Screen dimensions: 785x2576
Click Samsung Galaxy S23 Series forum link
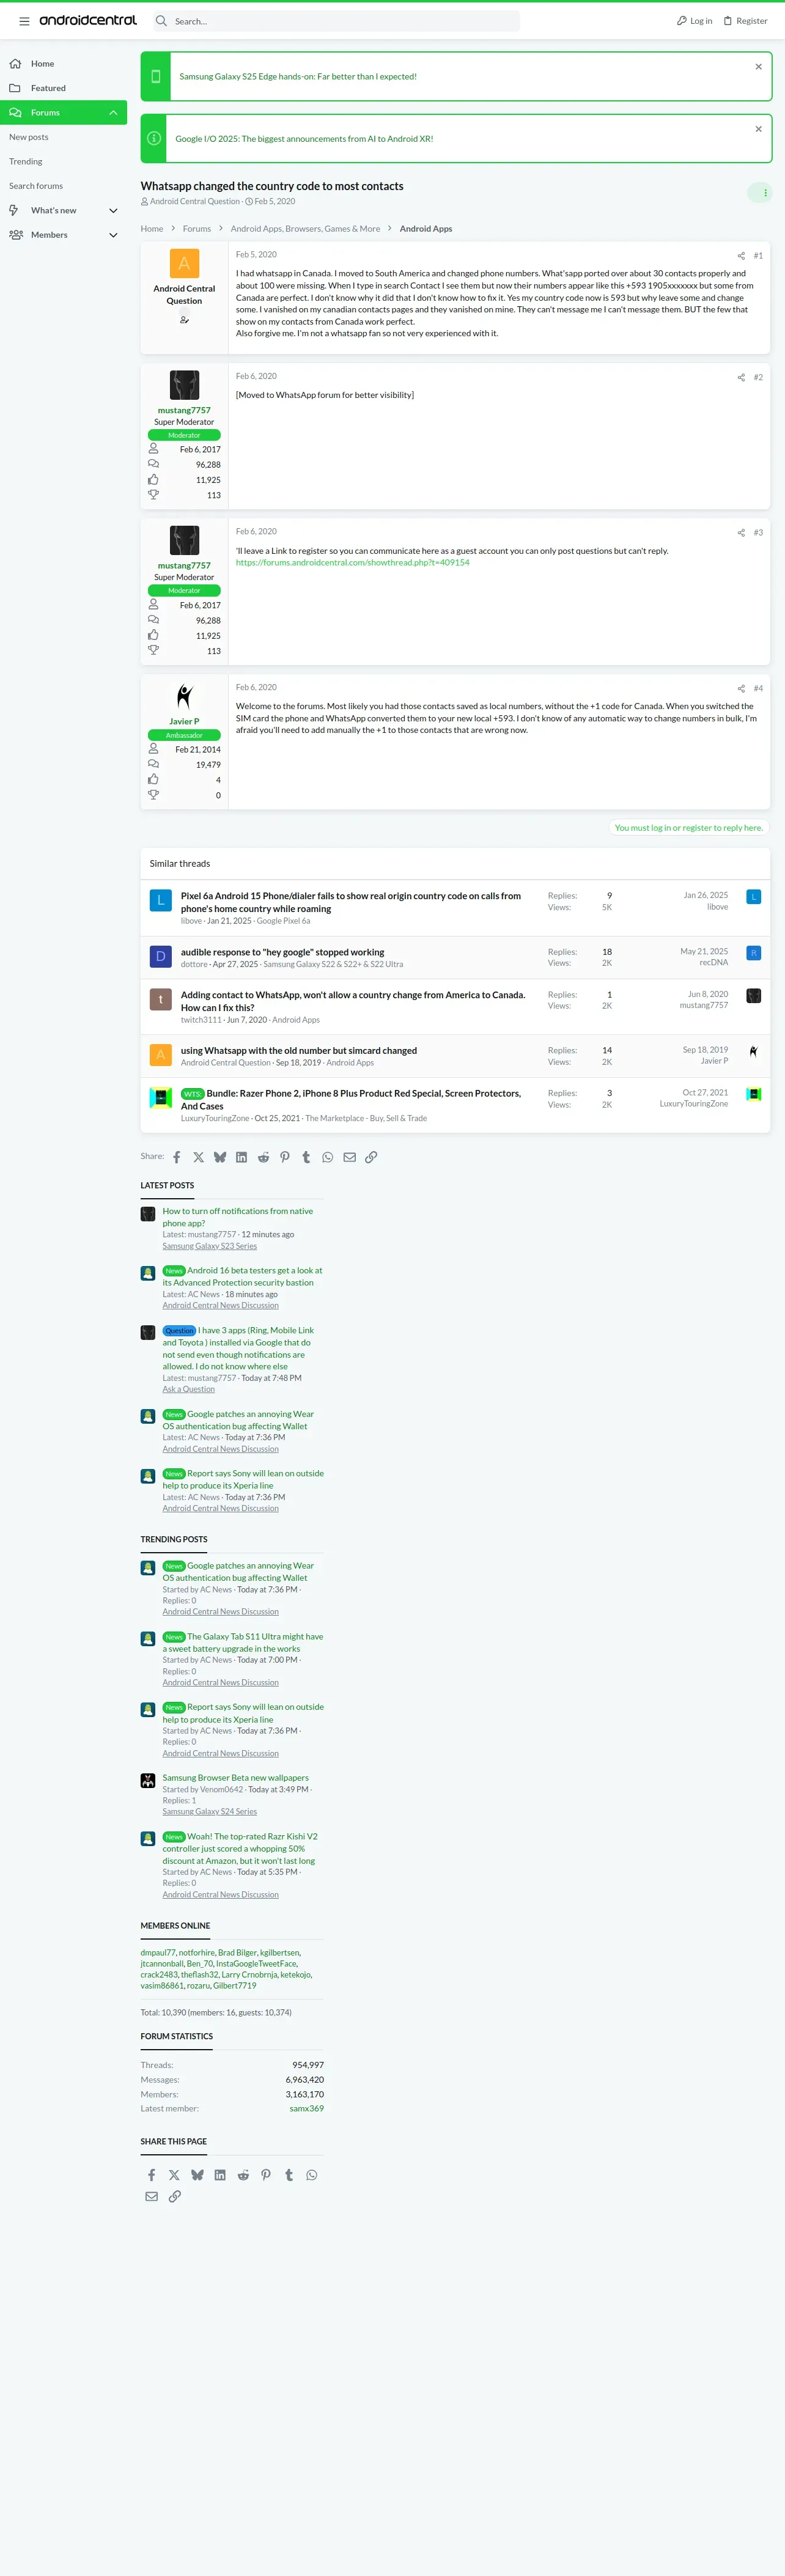210,1246
